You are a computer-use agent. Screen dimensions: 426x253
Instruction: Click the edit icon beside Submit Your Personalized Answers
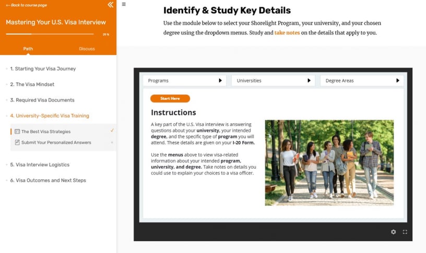(17, 143)
